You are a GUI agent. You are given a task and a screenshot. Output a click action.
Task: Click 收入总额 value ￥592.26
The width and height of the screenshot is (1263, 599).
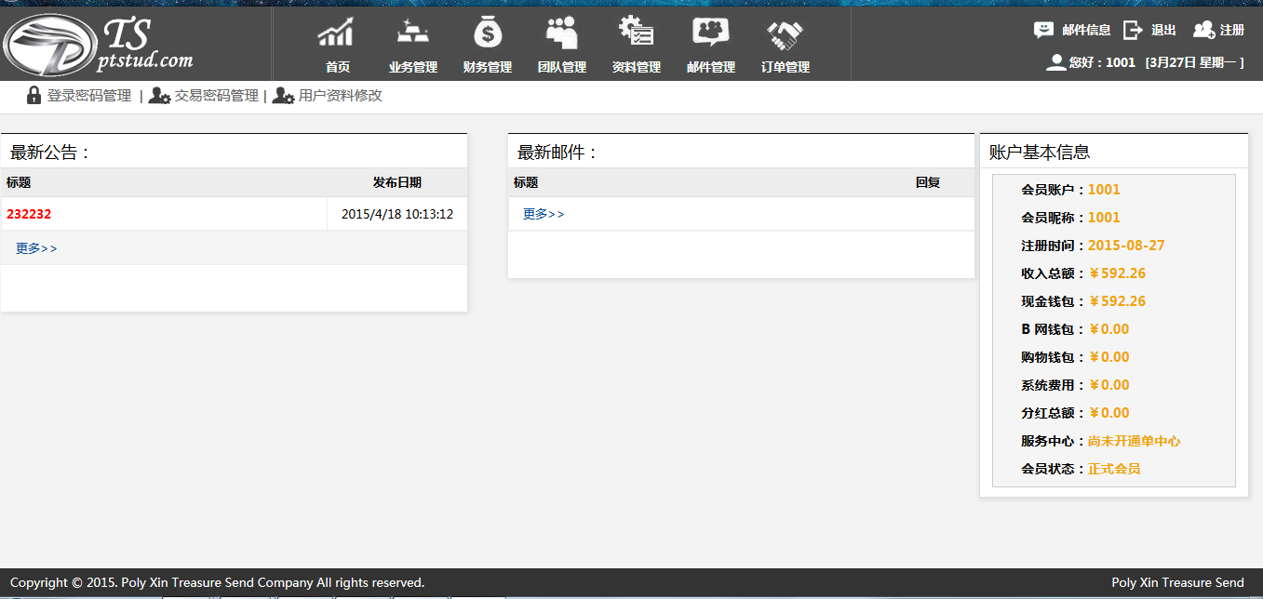(1117, 273)
